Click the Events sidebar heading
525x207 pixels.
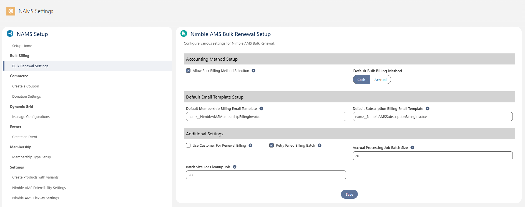point(16,127)
